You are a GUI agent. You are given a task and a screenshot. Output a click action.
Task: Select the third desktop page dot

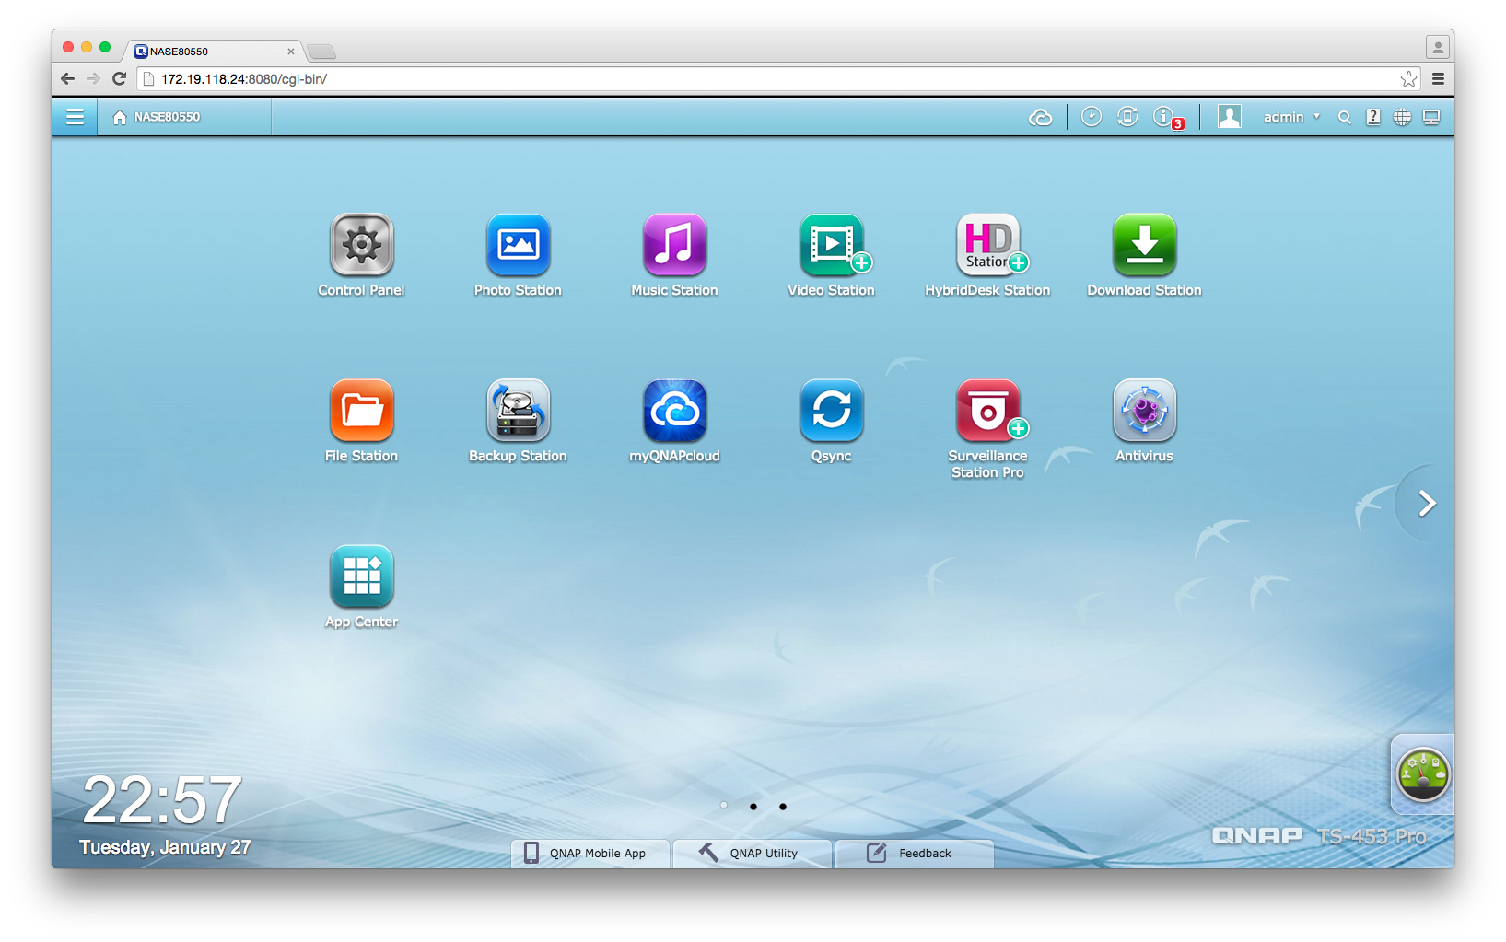[x=783, y=806]
